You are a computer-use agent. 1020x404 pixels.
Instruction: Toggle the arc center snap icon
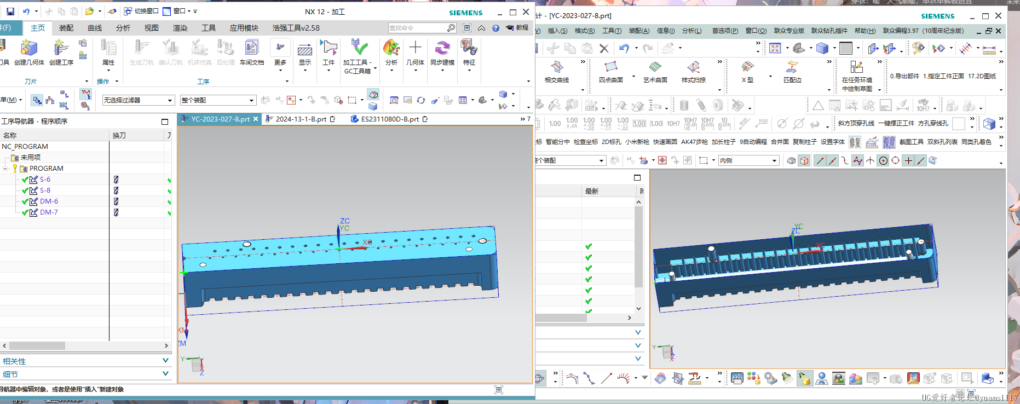point(883,160)
